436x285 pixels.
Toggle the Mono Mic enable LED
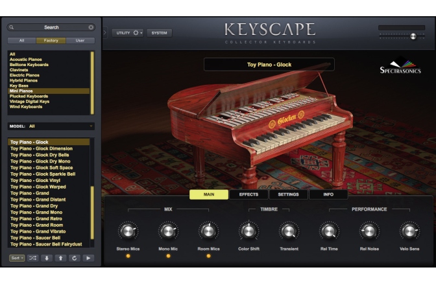(x=168, y=256)
